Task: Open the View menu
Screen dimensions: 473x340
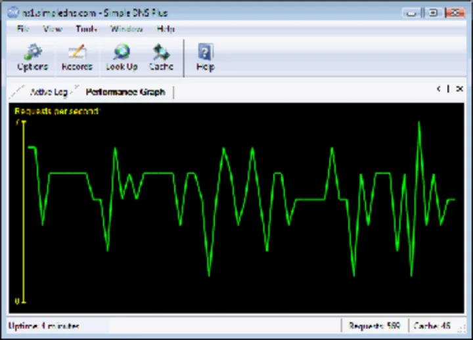Action: [53, 29]
